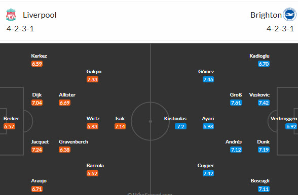This screenshot has height=195, width=298.
Task: Choose player Dunk on the pitch
Action: (x=263, y=142)
